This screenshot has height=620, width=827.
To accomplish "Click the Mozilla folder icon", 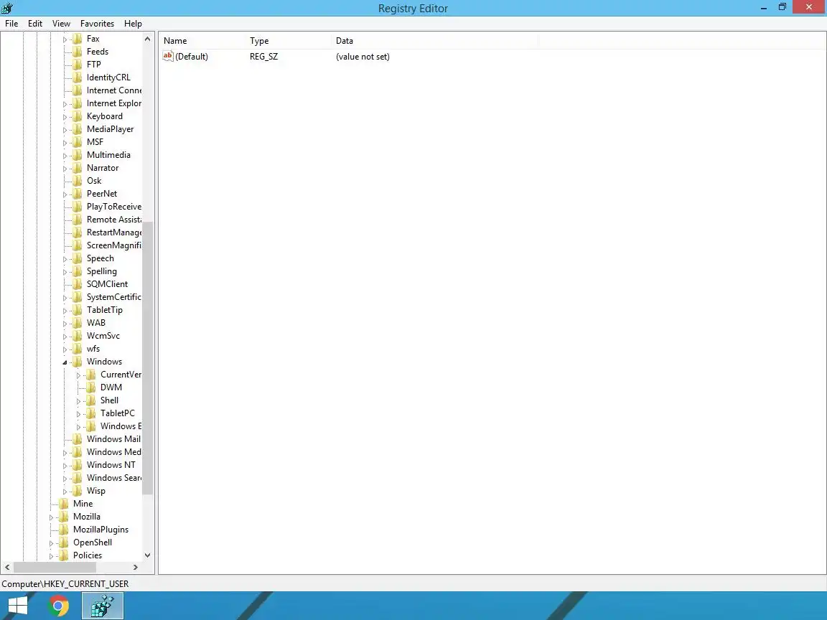I will pos(64,517).
